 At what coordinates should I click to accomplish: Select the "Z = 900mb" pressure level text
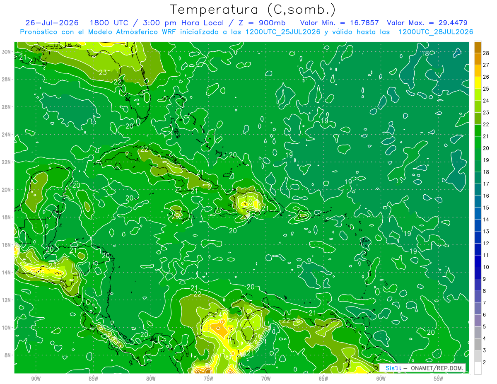click(261, 23)
